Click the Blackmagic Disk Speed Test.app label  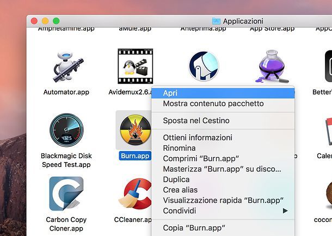(x=66, y=160)
